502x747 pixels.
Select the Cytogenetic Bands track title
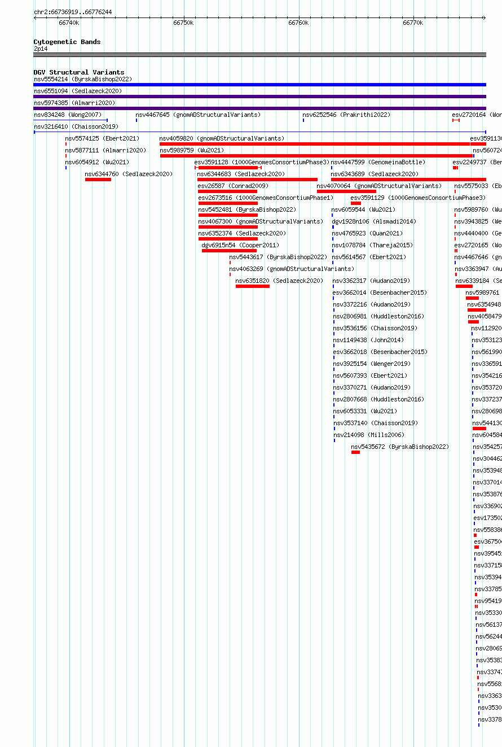[67, 42]
